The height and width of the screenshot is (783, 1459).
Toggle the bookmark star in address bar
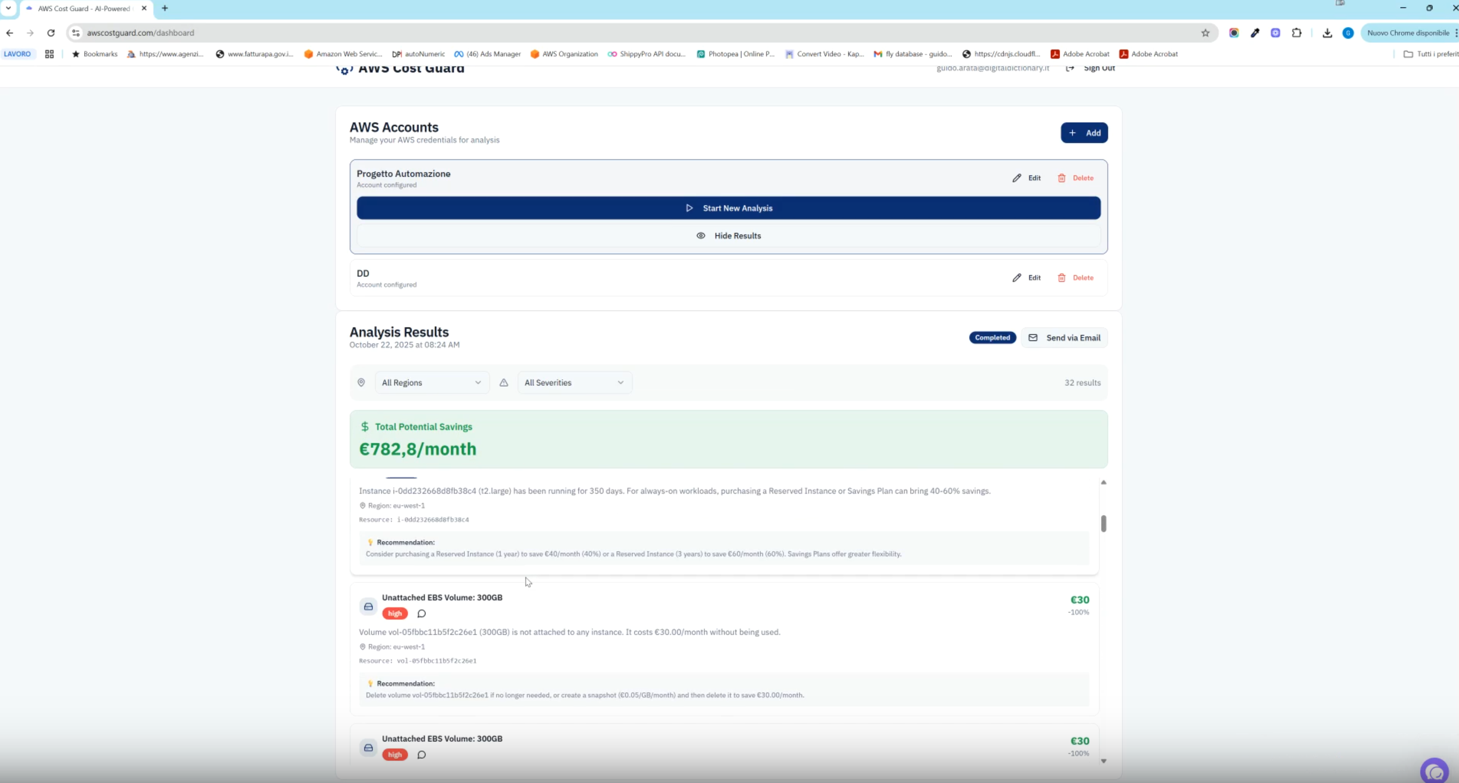pos(1206,33)
